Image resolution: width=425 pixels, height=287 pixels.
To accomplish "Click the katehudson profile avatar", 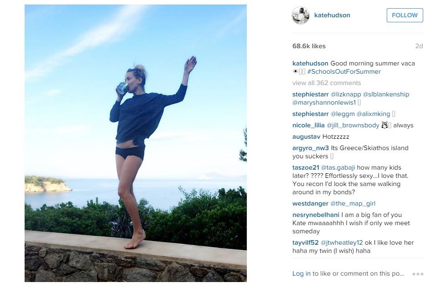I will coord(300,15).
